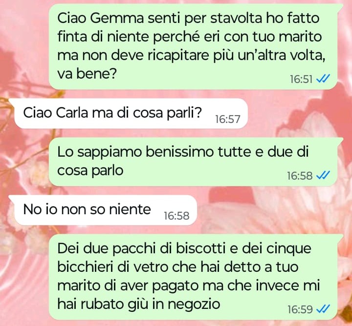Click blue double-check read receipt at 16:58

pos(323,175)
